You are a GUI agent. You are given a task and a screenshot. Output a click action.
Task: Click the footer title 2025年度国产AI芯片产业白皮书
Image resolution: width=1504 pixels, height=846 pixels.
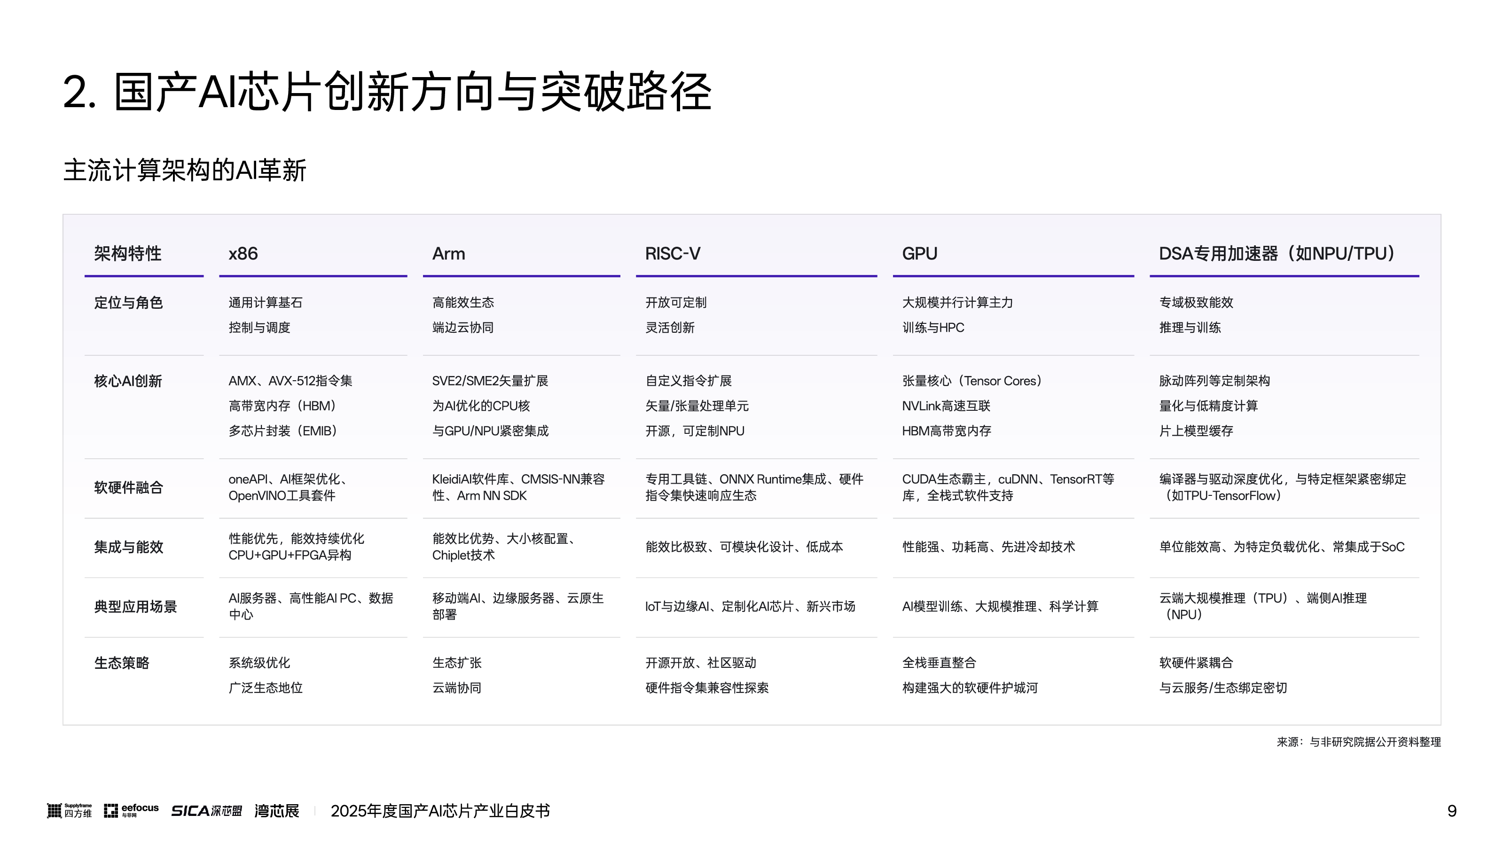pyautogui.click(x=440, y=810)
